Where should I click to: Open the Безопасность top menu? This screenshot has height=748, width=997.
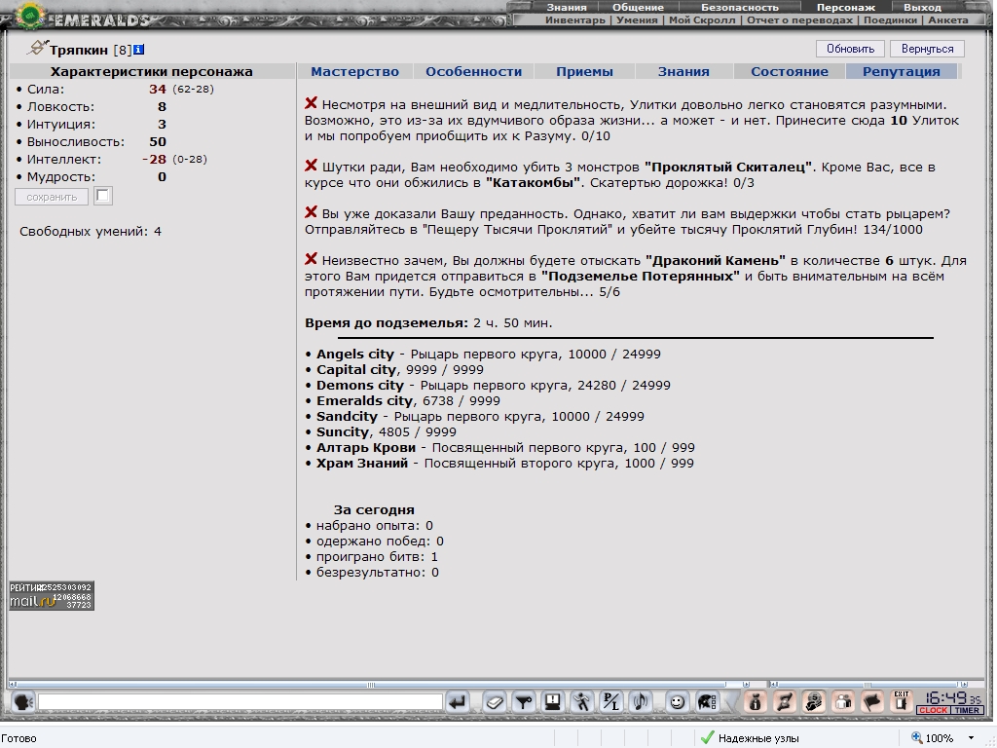[740, 8]
